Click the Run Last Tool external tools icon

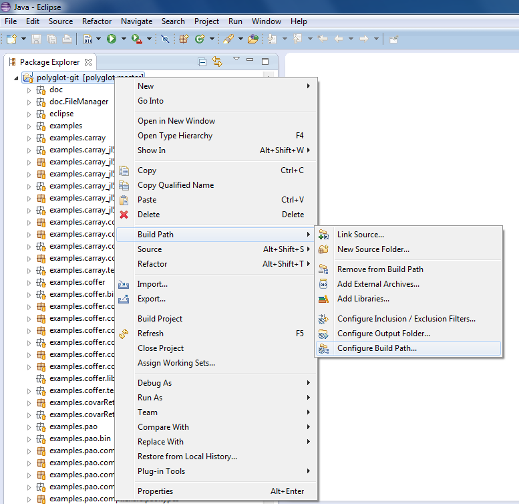coord(136,39)
